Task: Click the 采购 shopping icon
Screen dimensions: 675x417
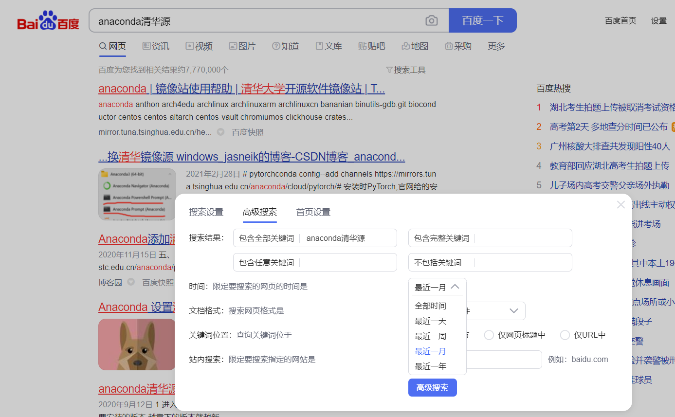Action: click(449, 46)
